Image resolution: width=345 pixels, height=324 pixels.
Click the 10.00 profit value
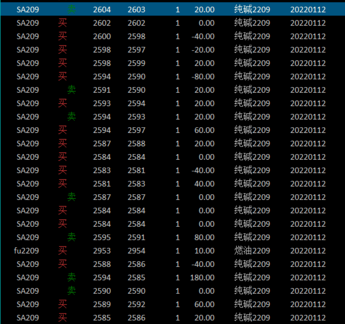point(204,251)
